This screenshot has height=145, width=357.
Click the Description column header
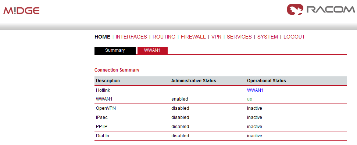[108, 81]
